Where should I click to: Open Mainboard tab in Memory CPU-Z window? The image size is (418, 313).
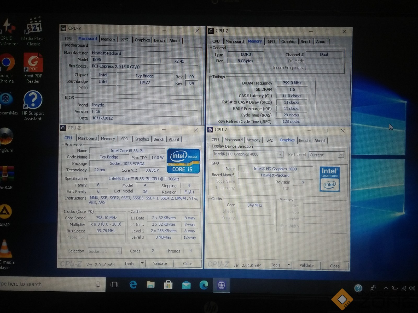pos(234,41)
